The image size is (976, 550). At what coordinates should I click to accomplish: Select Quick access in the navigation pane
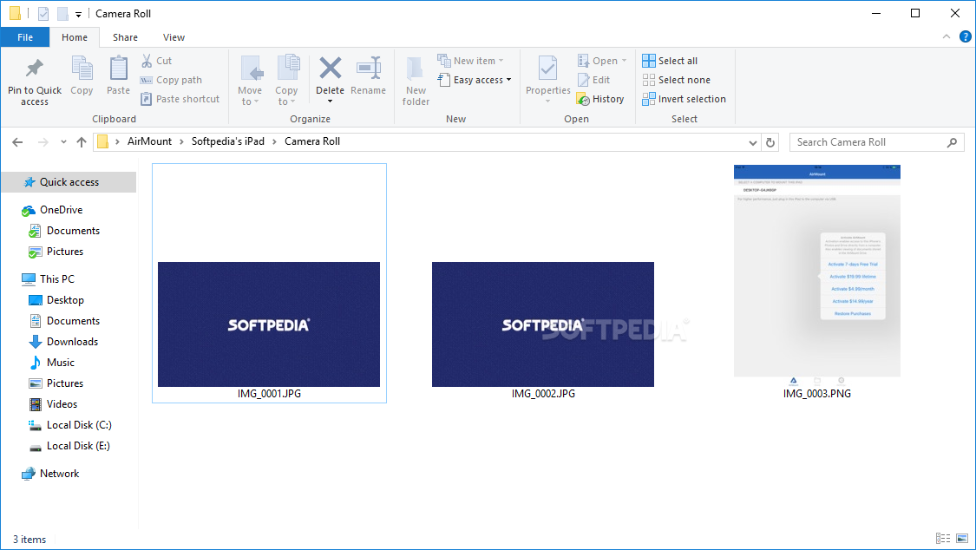[x=69, y=182]
